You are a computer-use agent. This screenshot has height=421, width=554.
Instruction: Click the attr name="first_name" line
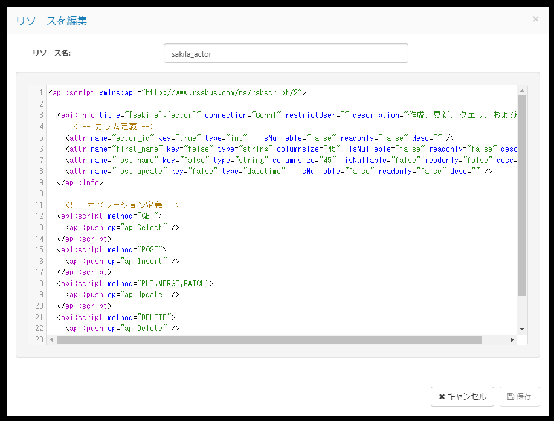click(291, 149)
